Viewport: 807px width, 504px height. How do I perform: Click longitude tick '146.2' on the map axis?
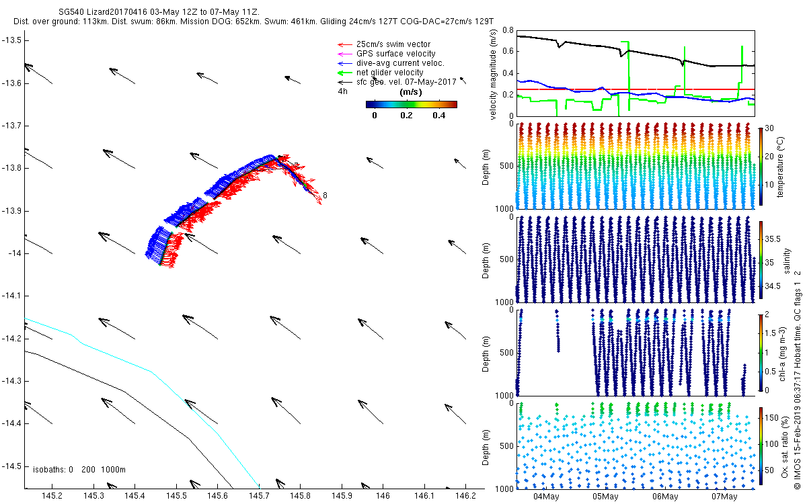pos(466,496)
